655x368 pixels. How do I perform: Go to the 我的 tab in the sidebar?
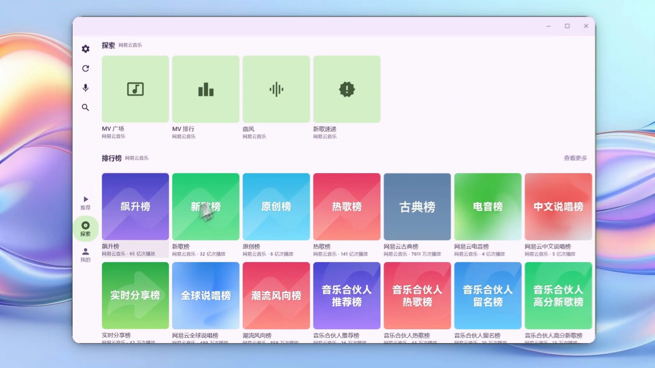tap(85, 255)
